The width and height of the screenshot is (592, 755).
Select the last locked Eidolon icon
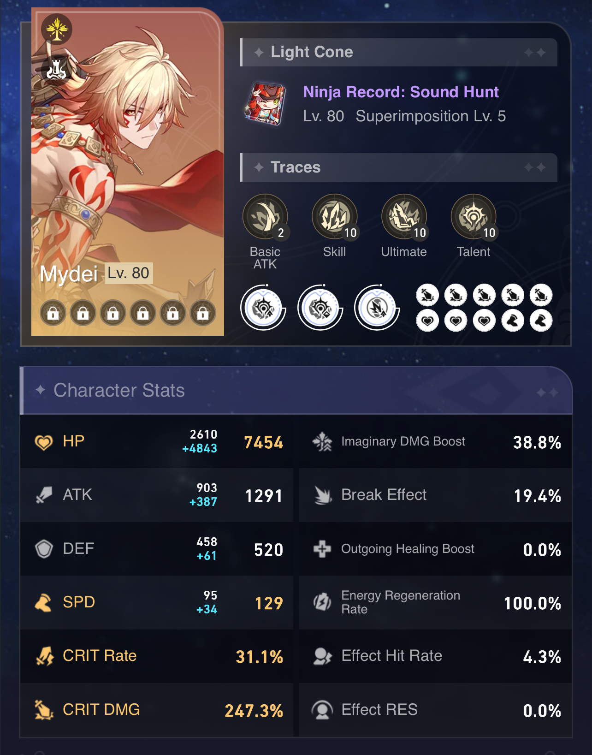point(203,314)
